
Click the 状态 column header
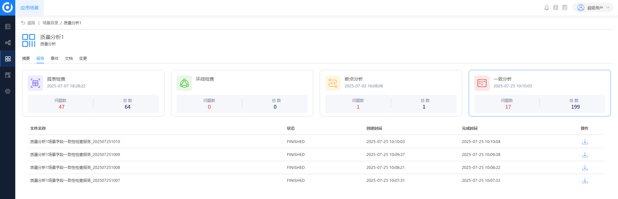[291, 128]
